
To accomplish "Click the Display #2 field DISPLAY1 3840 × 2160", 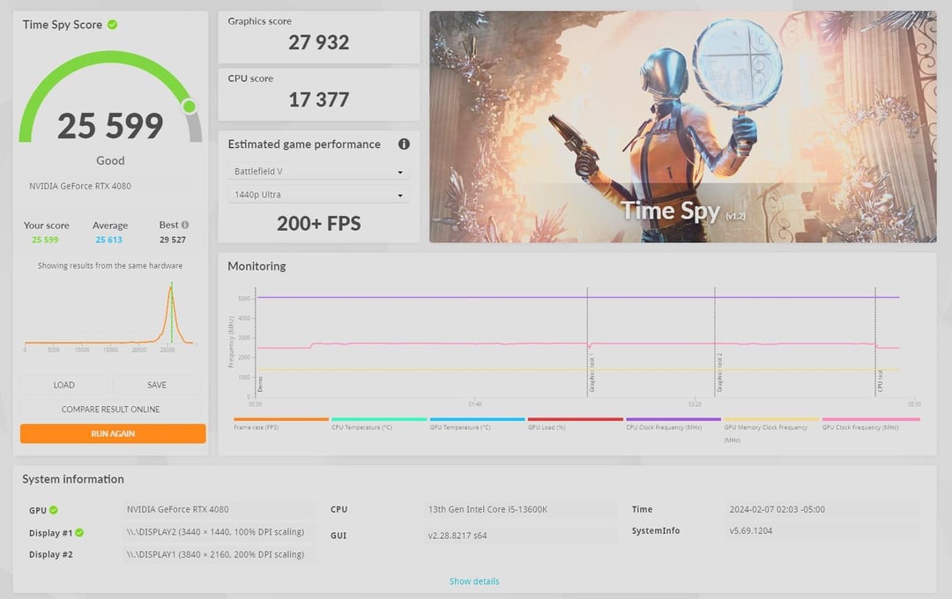I will pos(219,554).
